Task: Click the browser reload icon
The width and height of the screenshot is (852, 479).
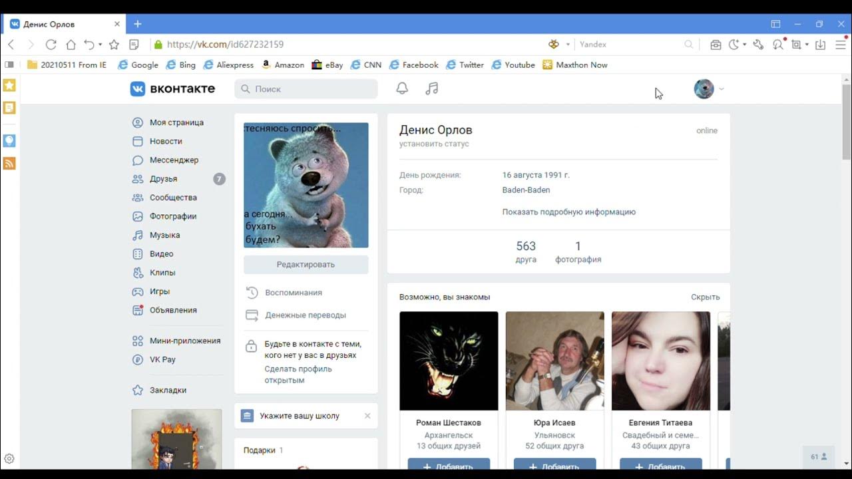Action: coord(51,45)
